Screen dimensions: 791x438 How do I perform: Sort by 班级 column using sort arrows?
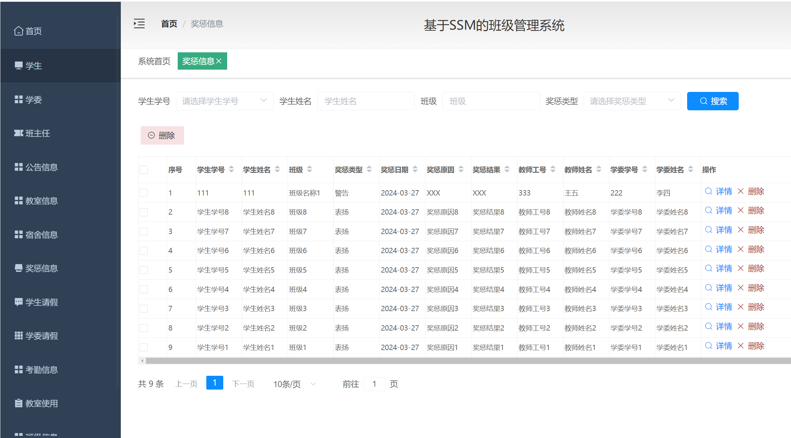[x=309, y=169]
